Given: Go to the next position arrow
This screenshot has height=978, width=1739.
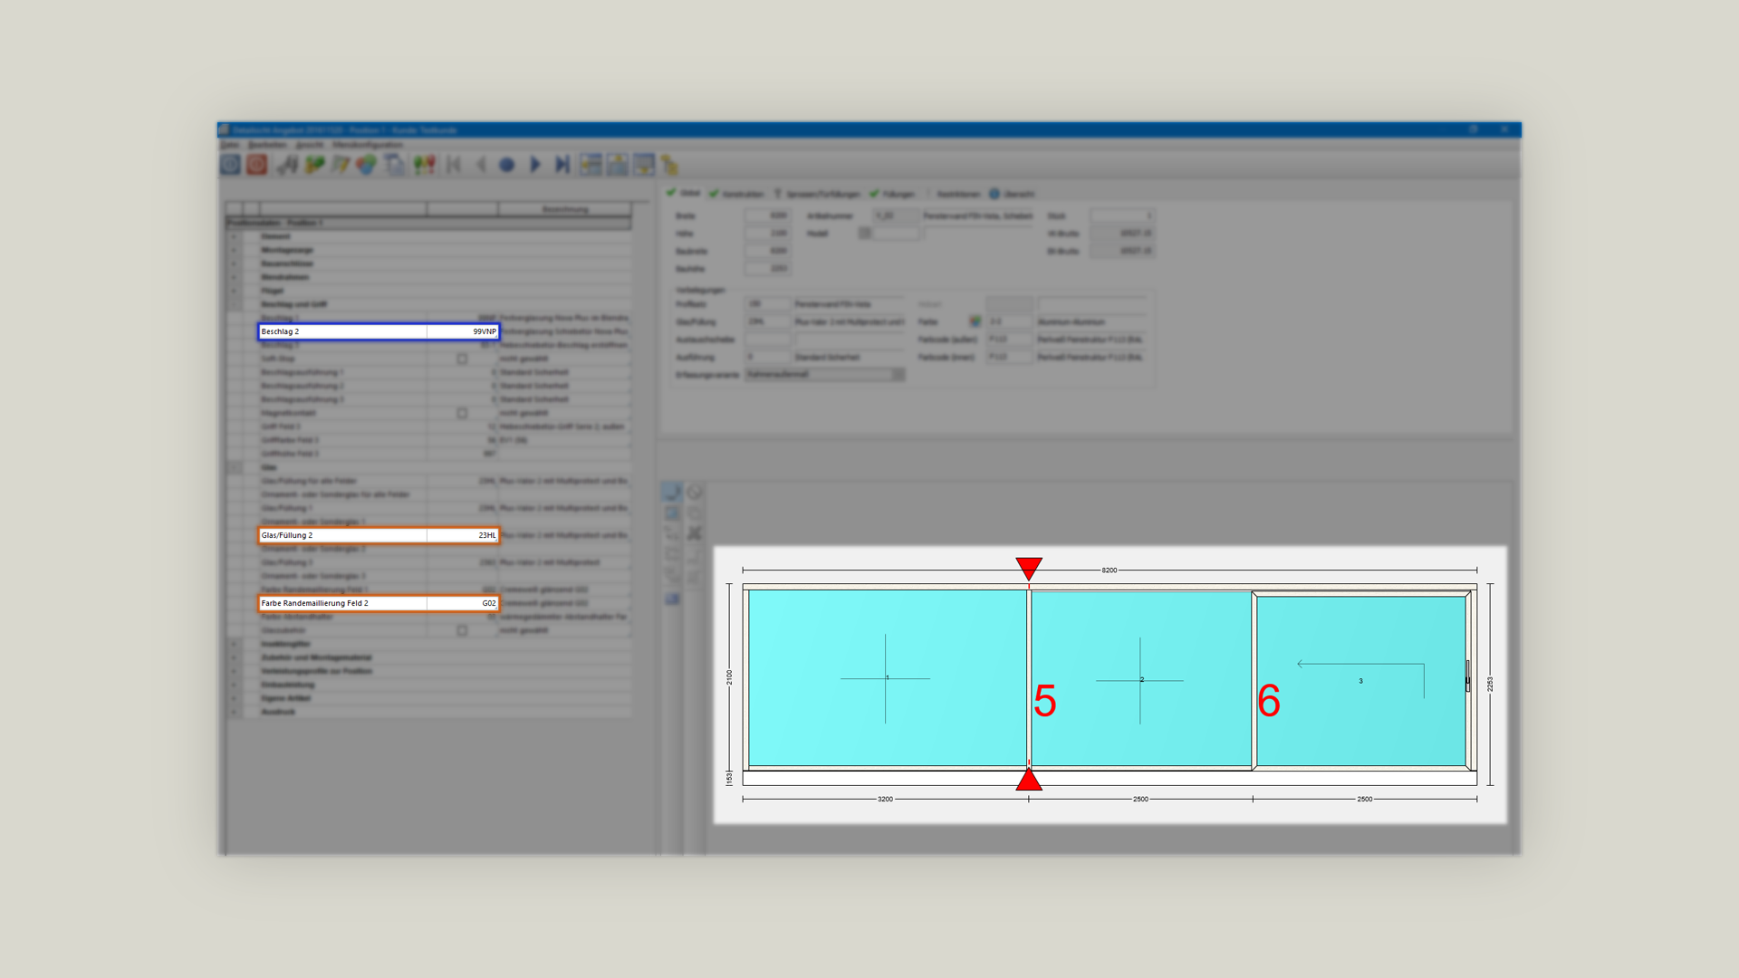Looking at the screenshot, I should (x=535, y=165).
